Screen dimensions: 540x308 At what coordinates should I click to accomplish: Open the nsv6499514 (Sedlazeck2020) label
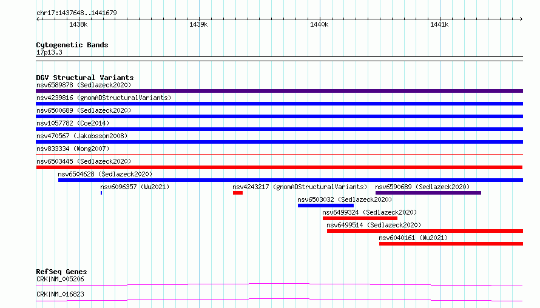point(374,225)
